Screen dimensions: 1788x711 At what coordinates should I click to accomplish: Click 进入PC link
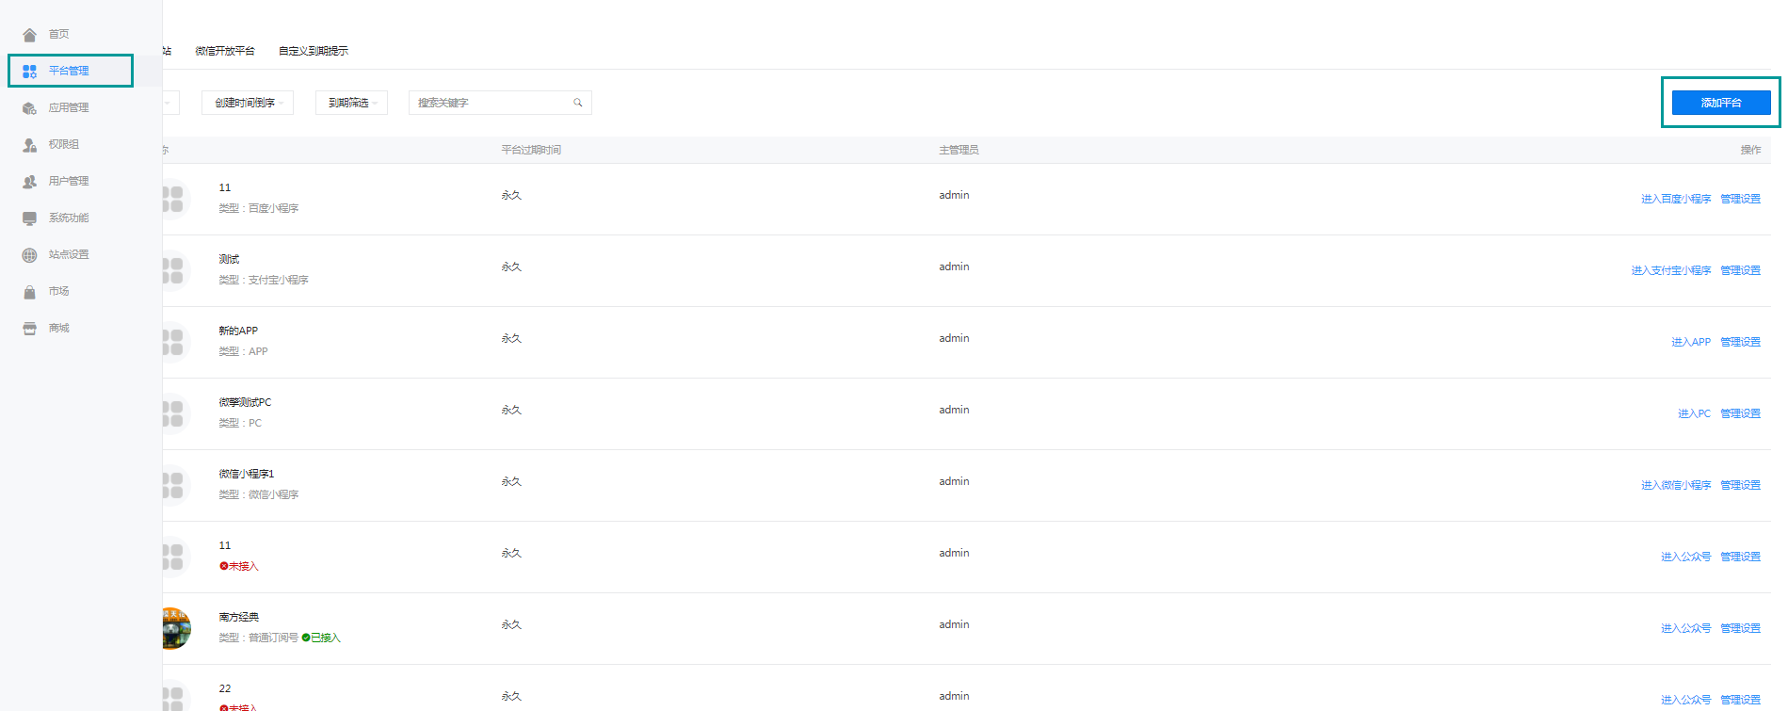[1695, 413]
